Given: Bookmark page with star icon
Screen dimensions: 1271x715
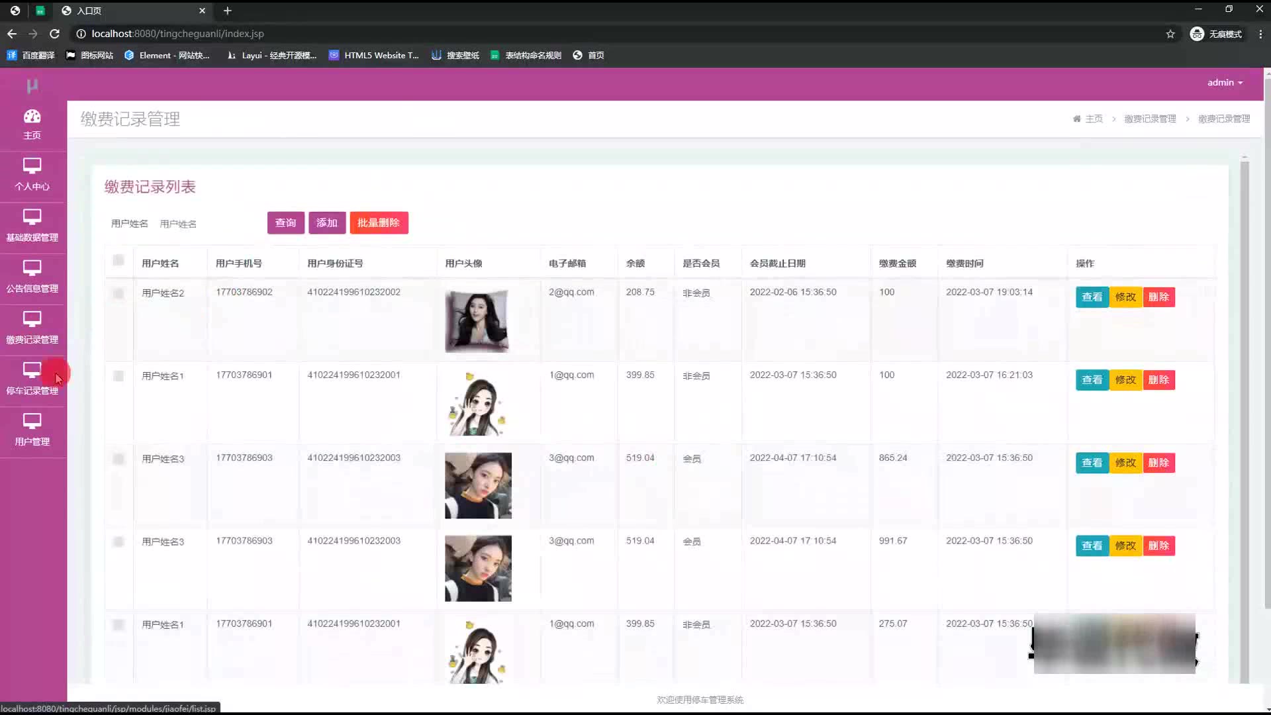Looking at the screenshot, I should tap(1170, 34).
